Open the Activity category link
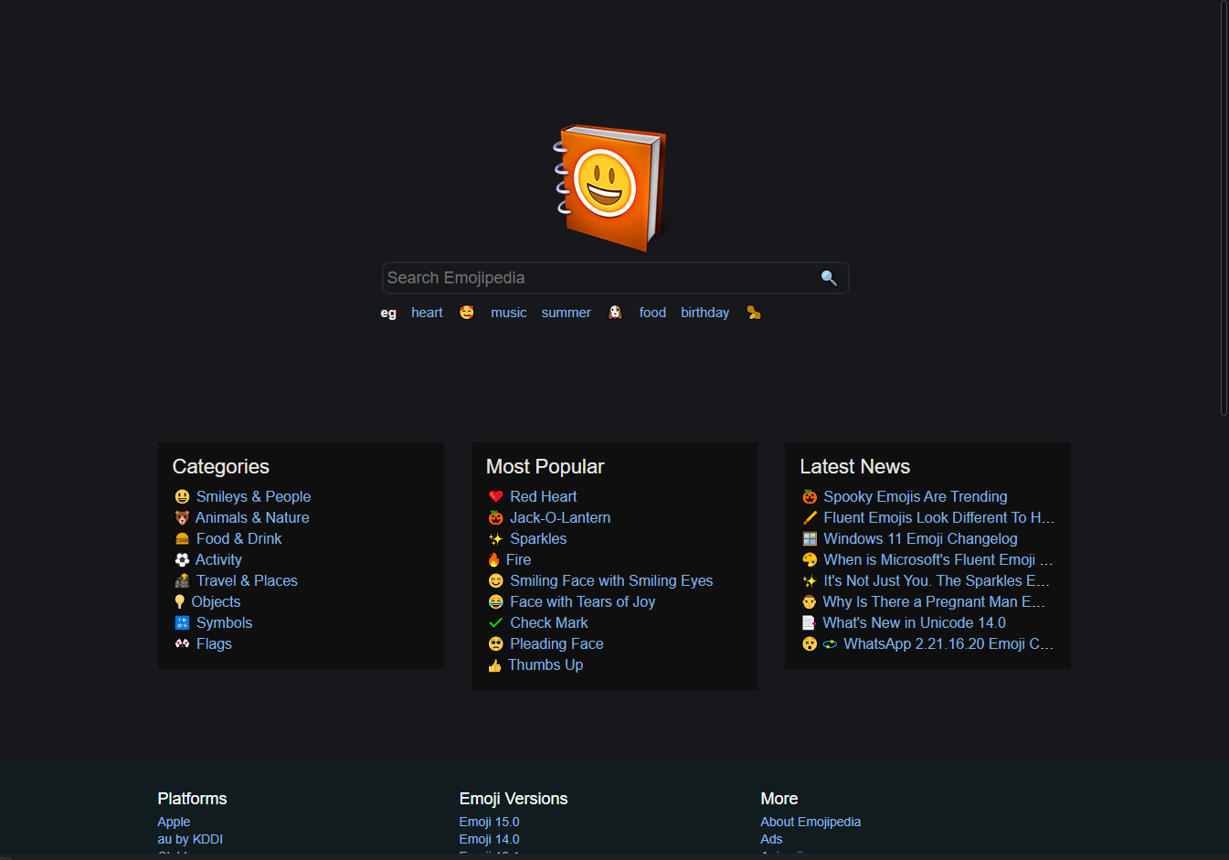Viewport: 1229px width, 860px height. pyautogui.click(x=218, y=560)
